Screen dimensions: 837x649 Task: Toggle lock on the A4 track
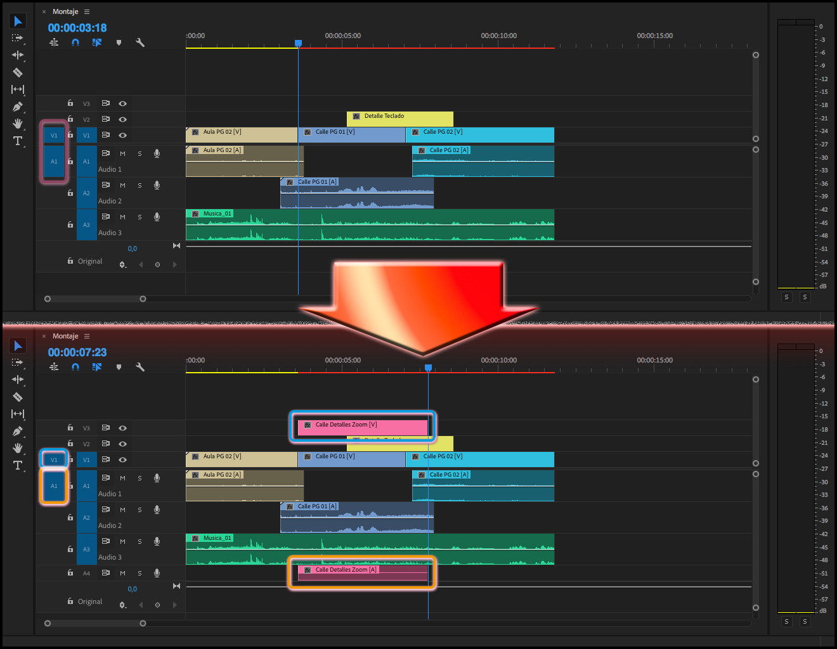coord(70,573)
